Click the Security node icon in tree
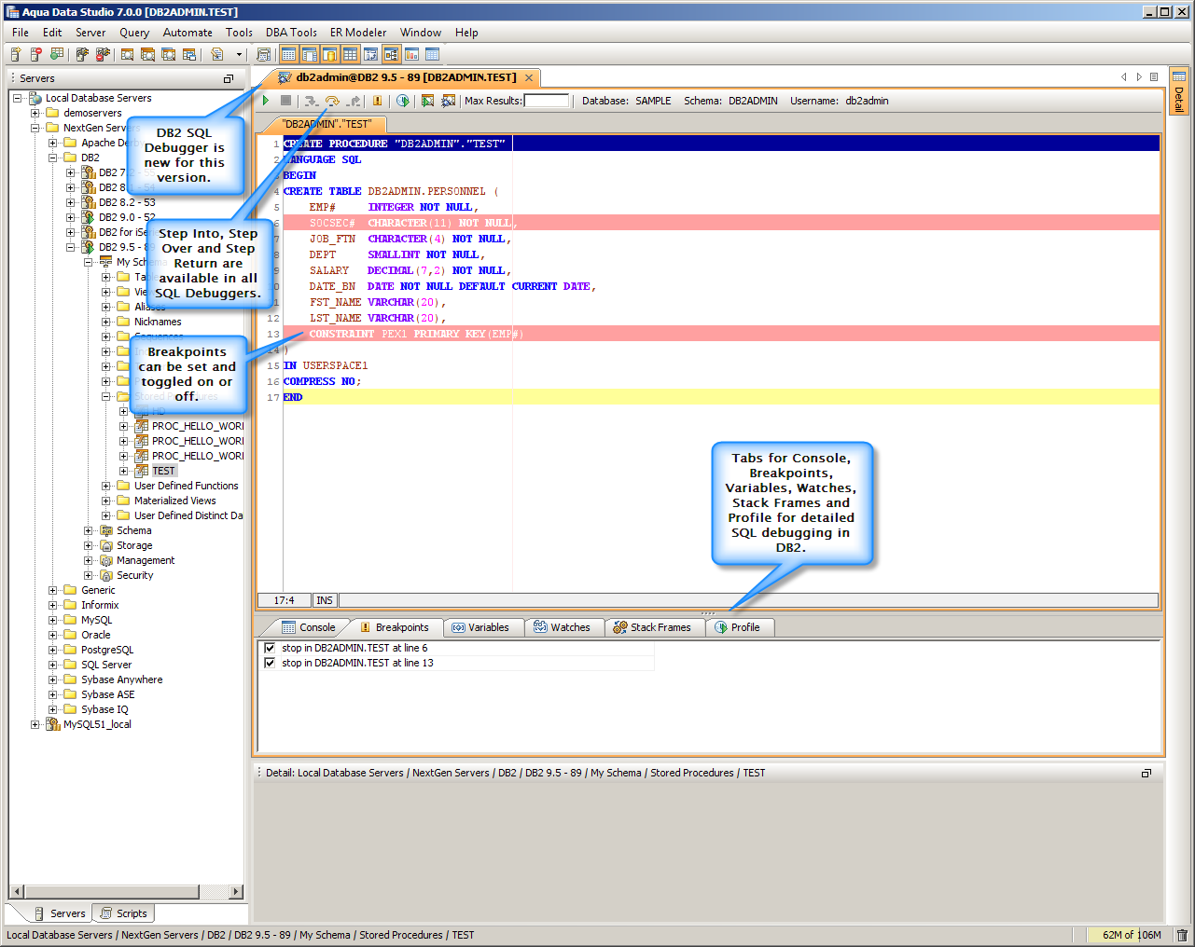 click(x=106, y=575)
